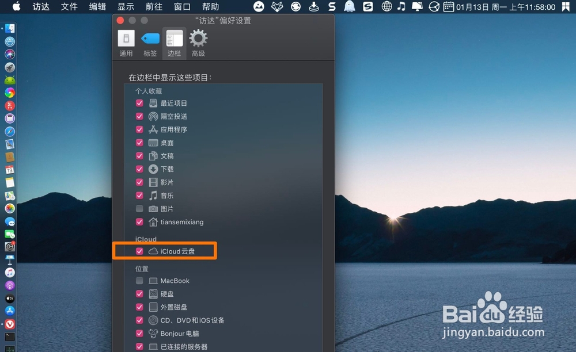Open Photos from the Dock
576x352 pixels.
pyautogui.click(x=10, y=208)
